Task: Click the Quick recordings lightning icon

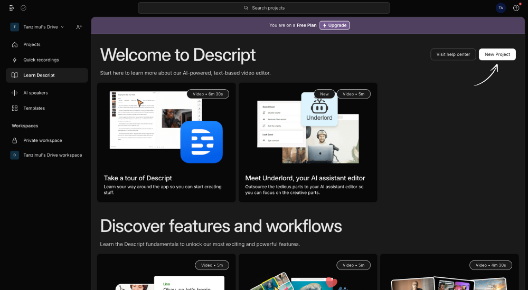Action: click(x=14, y=60)
